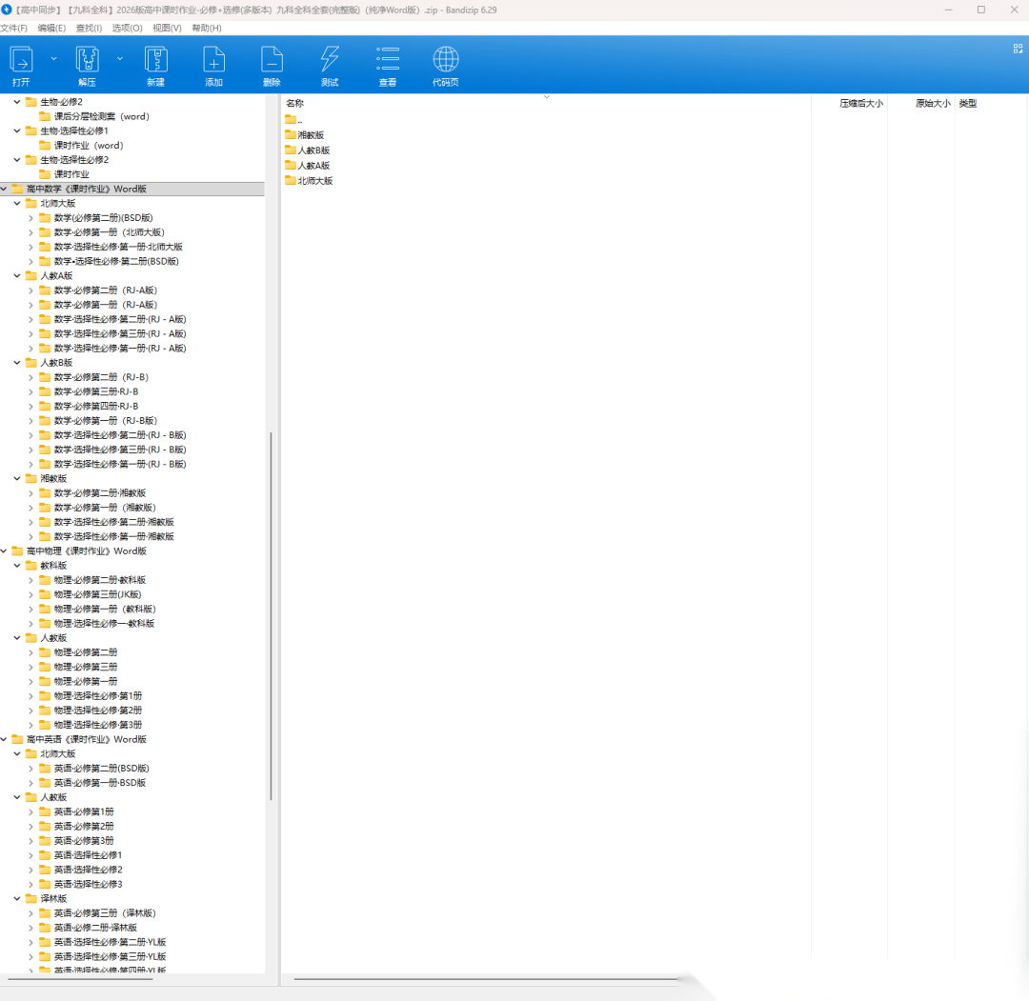Image resolution: width=1029 pixels, height=1001 pixels.
Task: Collapse the 高中物理《课时作业》Word版 tree node
Action: 4,551
